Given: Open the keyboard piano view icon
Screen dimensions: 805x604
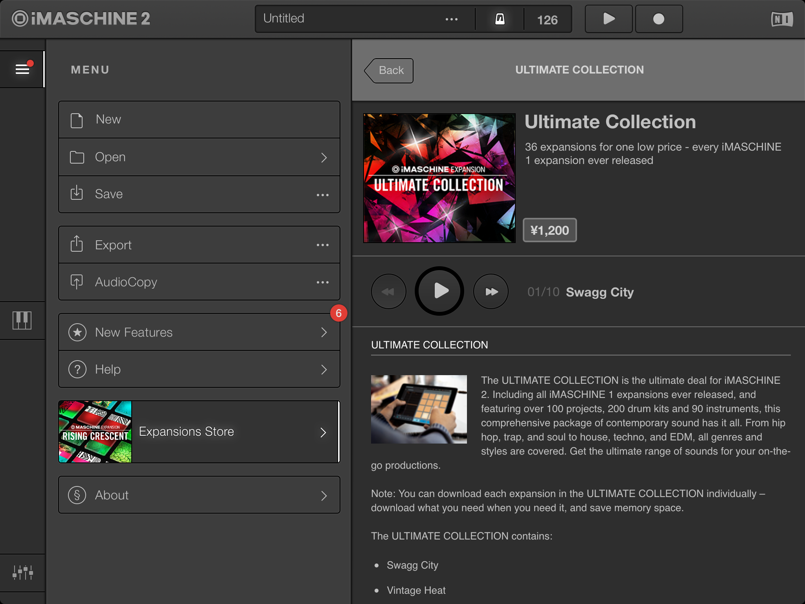Looking at the screenshot, I should point(22,320).
